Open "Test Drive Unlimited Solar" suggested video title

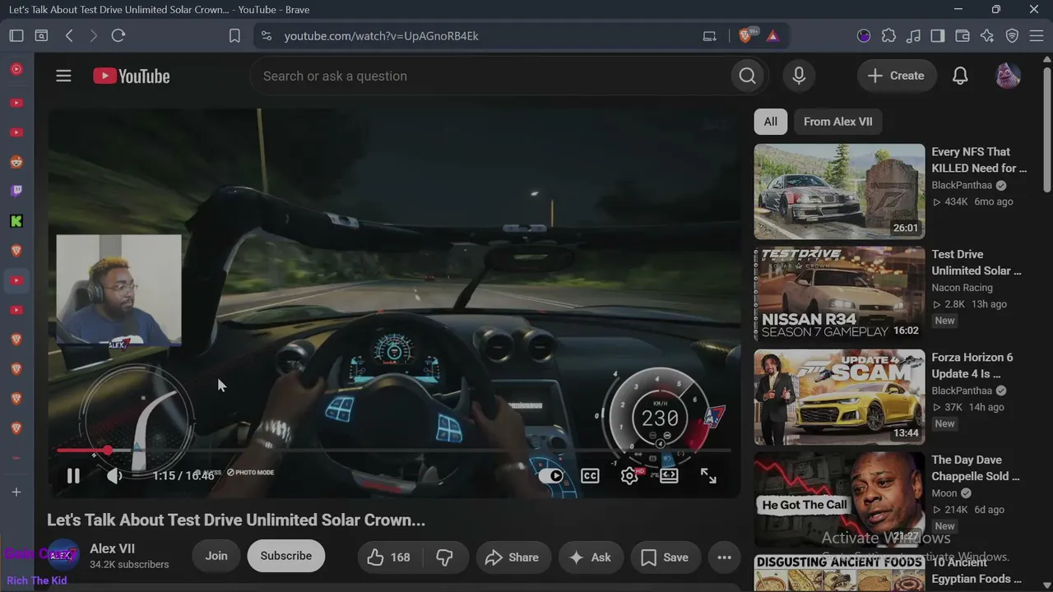pyautogui.click(x=976, y=262)
